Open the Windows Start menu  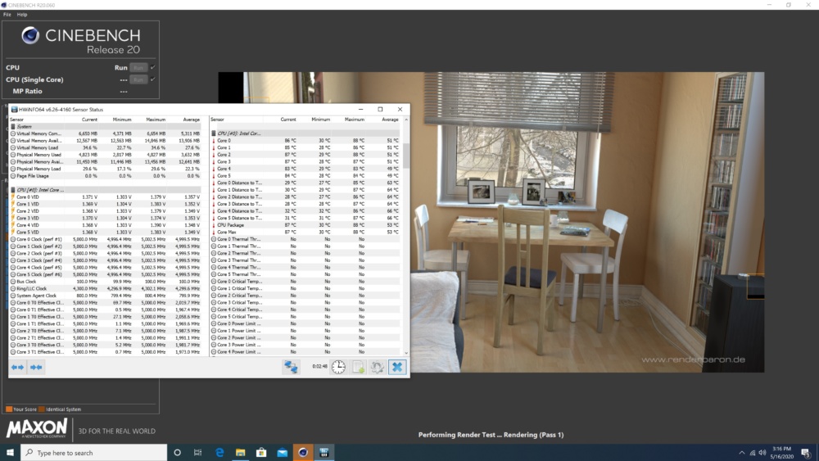10,453
